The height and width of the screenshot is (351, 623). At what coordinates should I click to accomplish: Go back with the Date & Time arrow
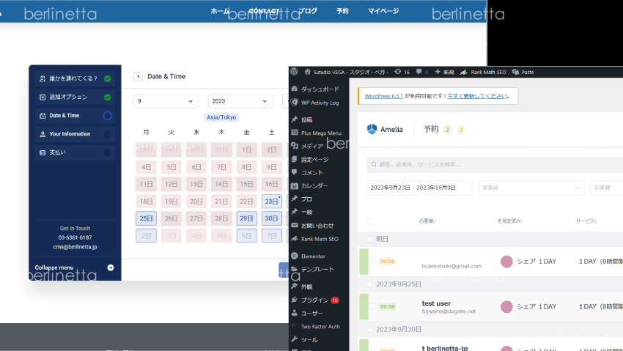click(x=138, y=76)
